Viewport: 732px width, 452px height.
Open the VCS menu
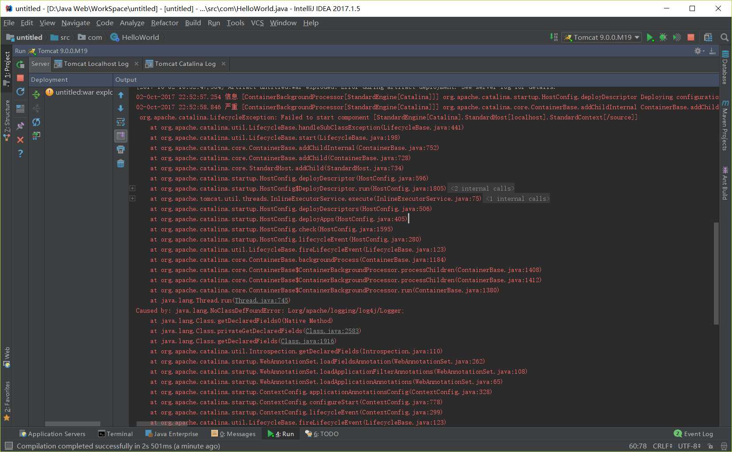(x=257, y=23)
